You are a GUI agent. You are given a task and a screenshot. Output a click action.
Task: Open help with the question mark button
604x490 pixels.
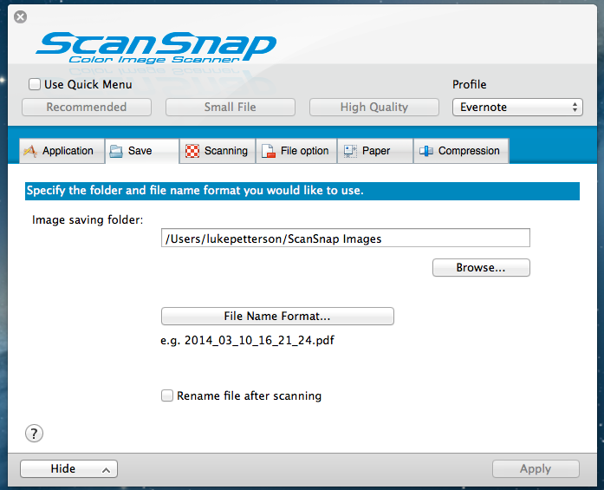click(34, 434)
